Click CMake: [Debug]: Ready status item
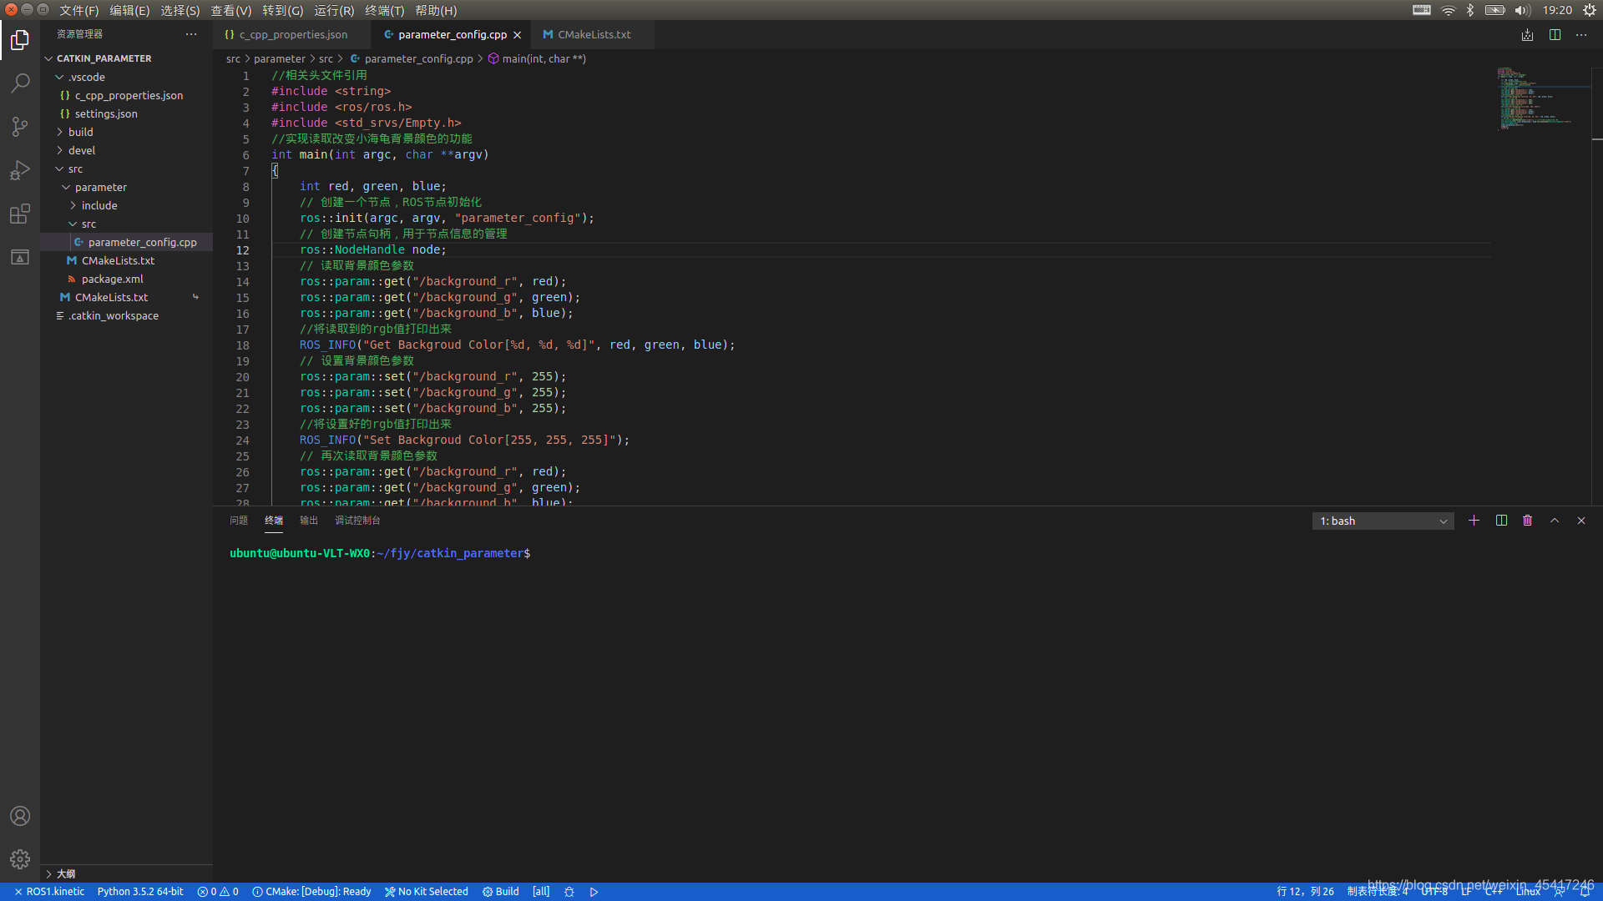The width and height of the screenshot is (1603, 901). pos(311,892)
